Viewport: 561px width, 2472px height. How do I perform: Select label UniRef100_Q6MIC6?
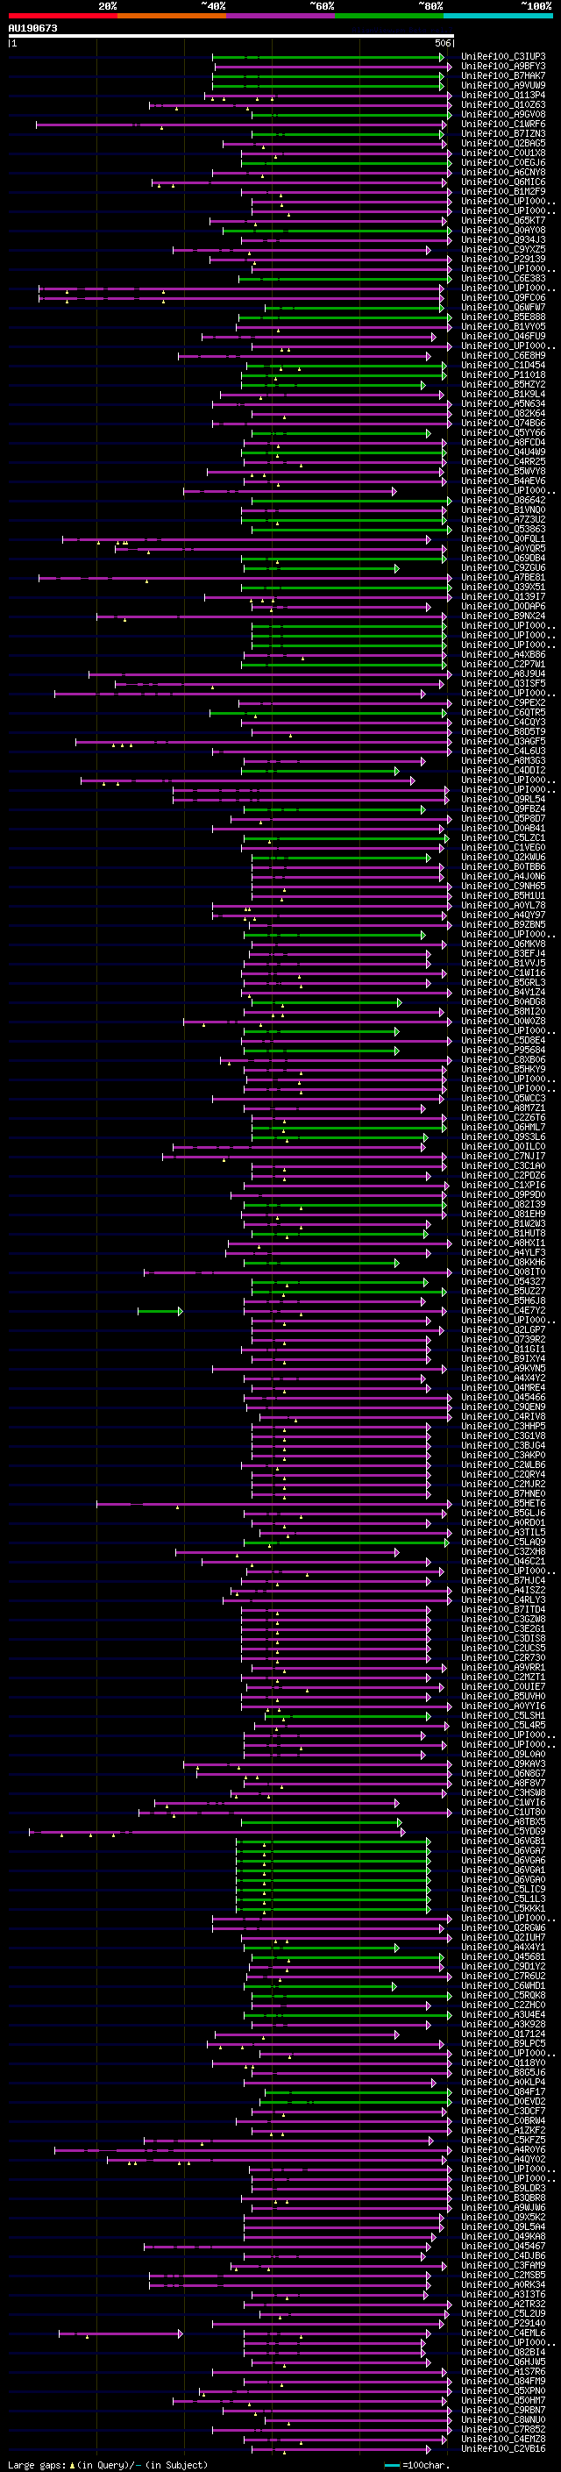(x=503, y=182)
